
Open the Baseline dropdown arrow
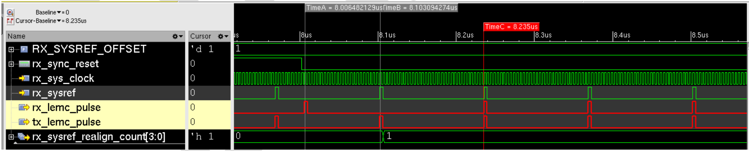[59, 12]
